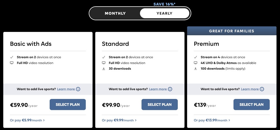
Task: Click monitor icon next to 4K UHD
Action: (x=195, y=63)
